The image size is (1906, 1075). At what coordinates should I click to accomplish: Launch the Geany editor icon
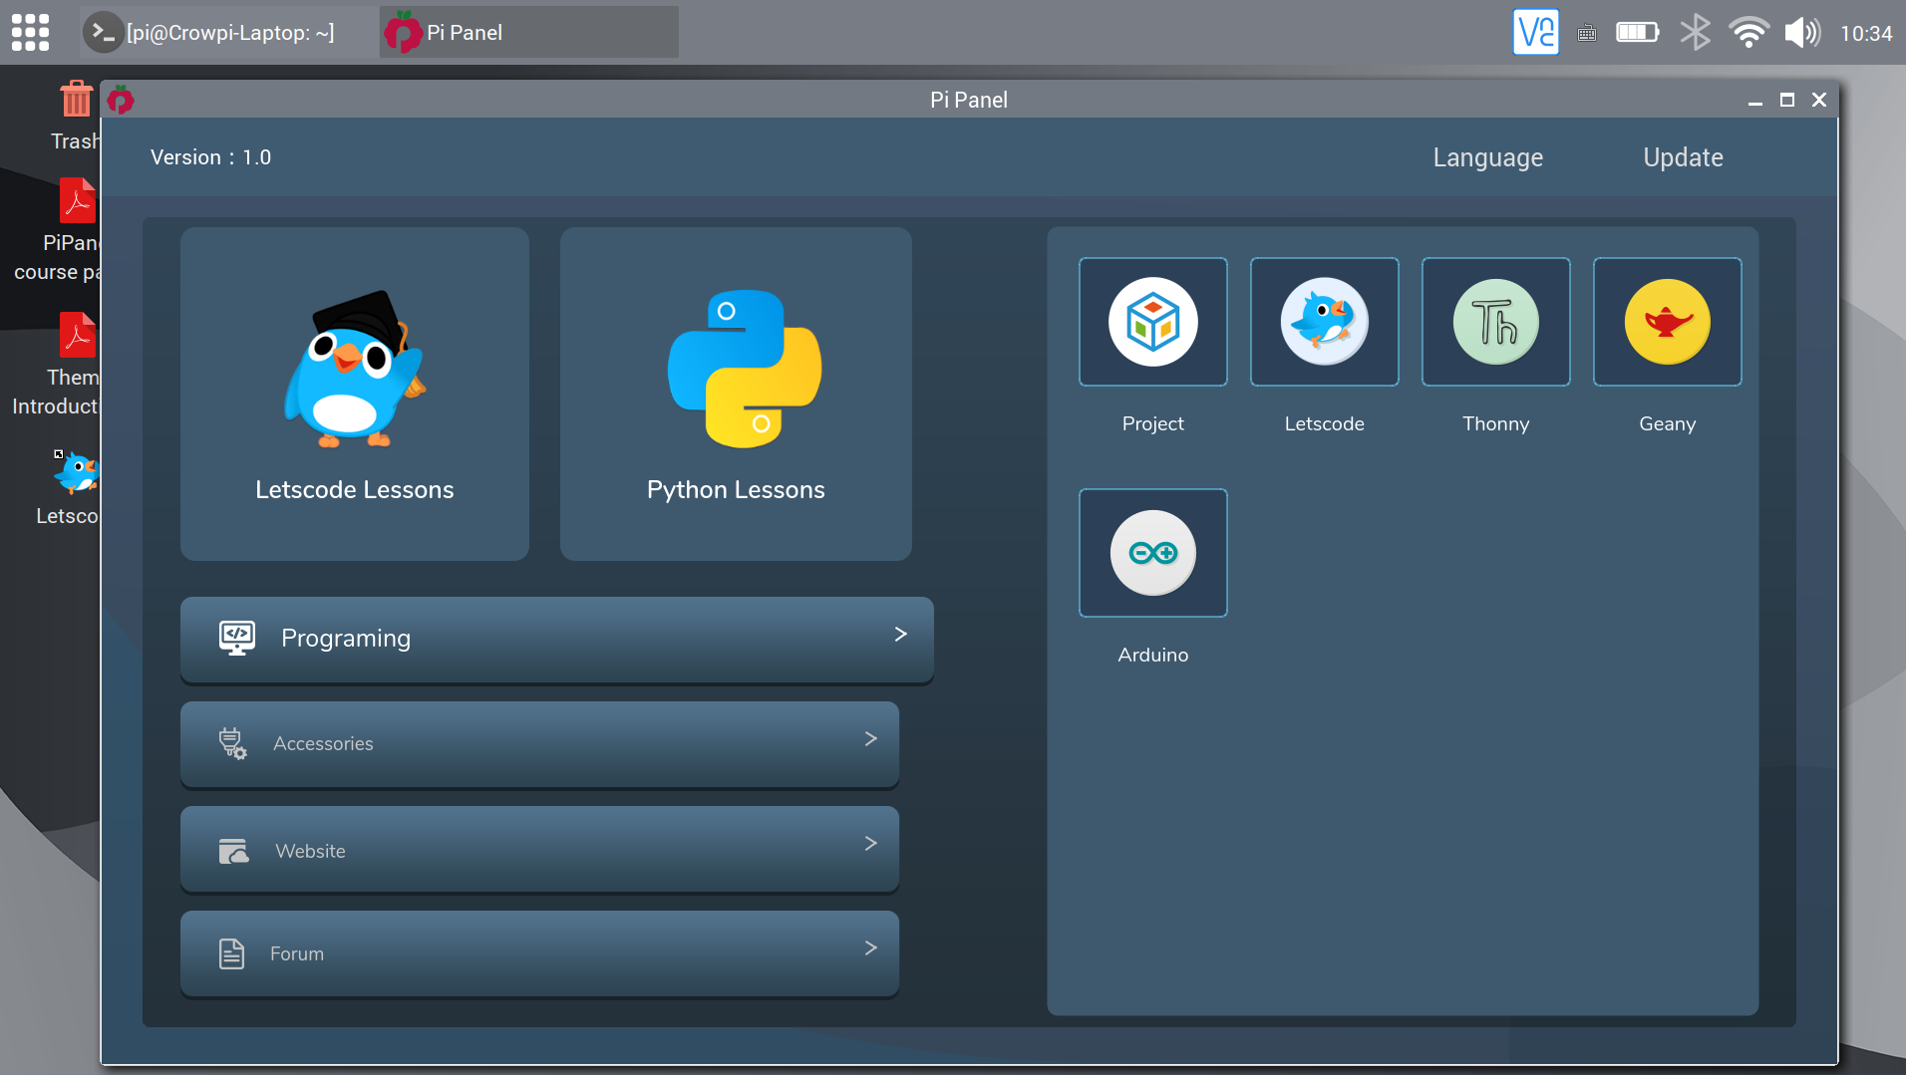[x=1667, y=322]
